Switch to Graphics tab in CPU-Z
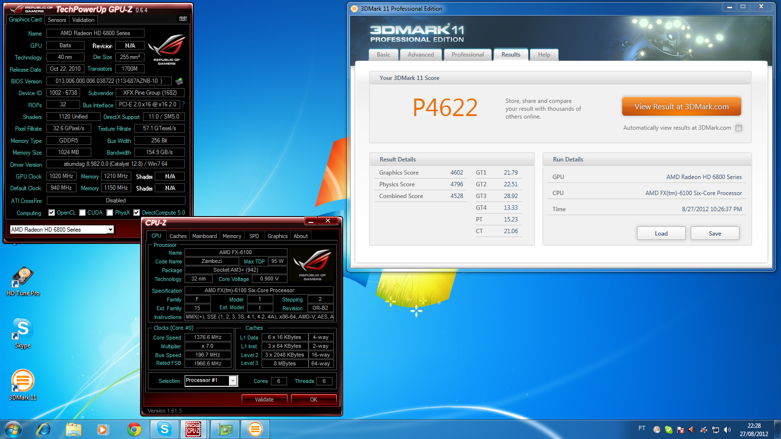The width and height of the screenshot is (781, 439). [x=278, y=236]
